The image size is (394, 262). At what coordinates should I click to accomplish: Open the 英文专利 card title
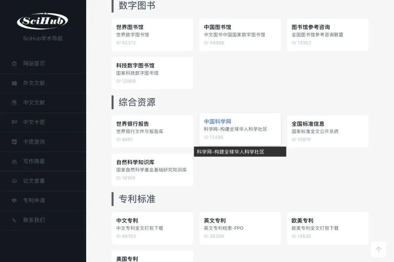pyautogui.click(x=215, y=221)
